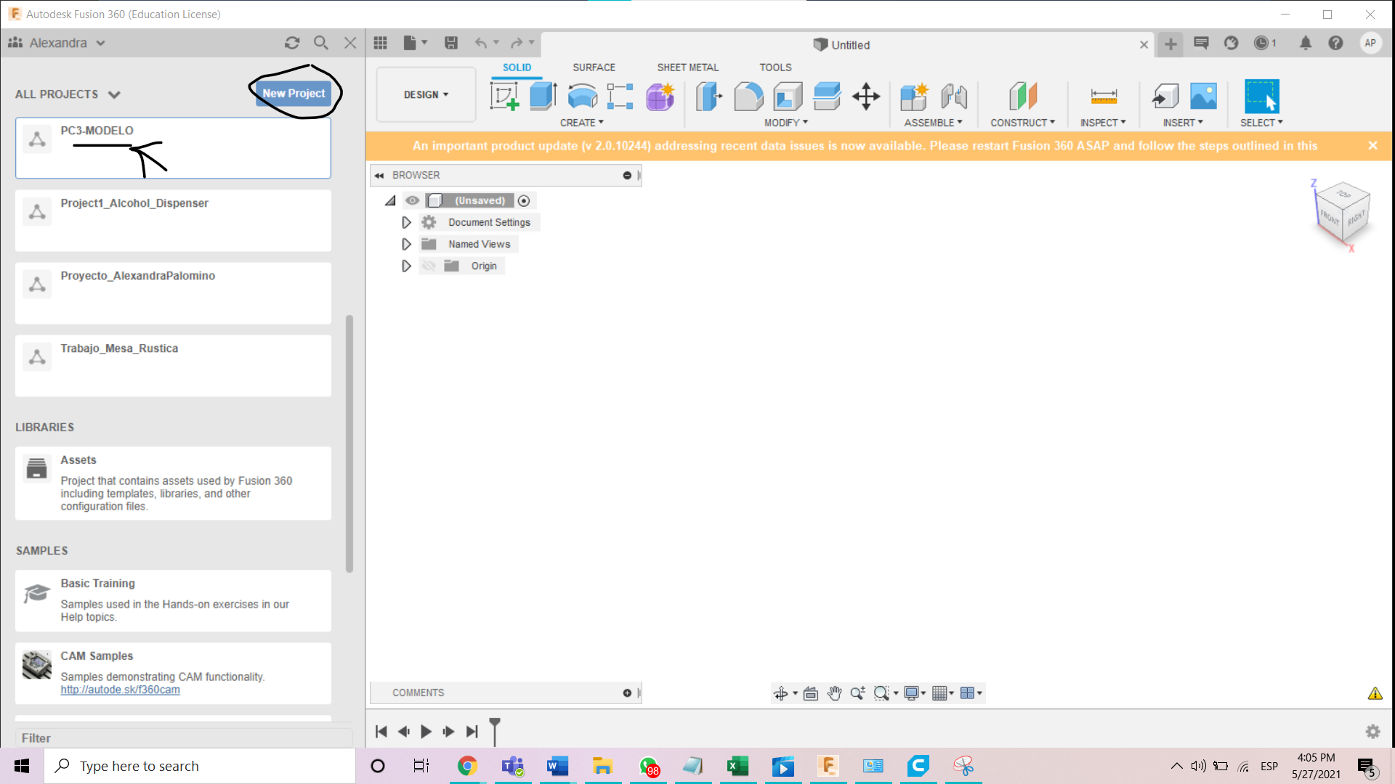Open the PC3-MODELO project
Viewport: 1395px width, 784px height.
point(173,148)
